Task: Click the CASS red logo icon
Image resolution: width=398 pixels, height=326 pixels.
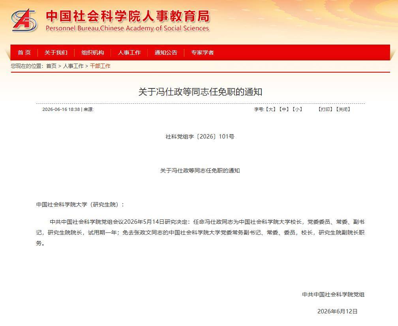Action: pyautogui.click(x=24, y=20)
